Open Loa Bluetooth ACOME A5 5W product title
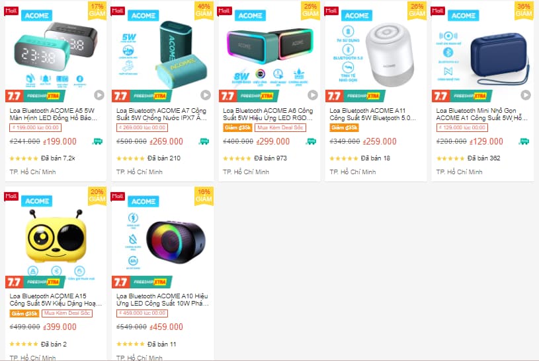539x361 pixels. pos(54,114)
